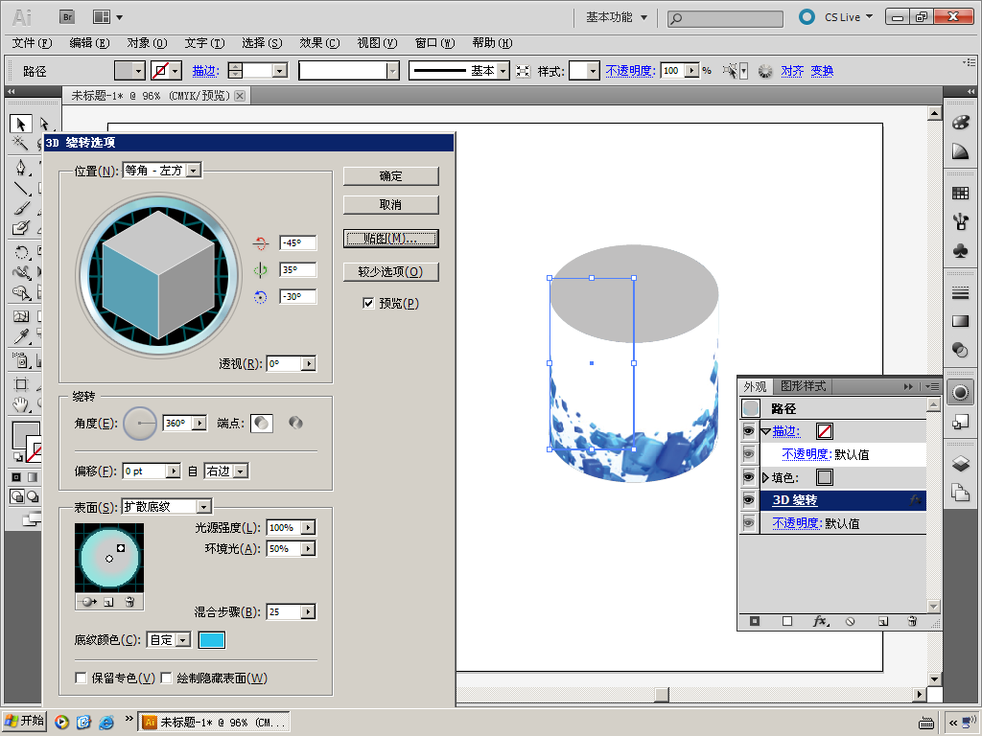
Task: Hide the 3D 绕转 effect visibility eye
Action: click(x=748, y=500)
